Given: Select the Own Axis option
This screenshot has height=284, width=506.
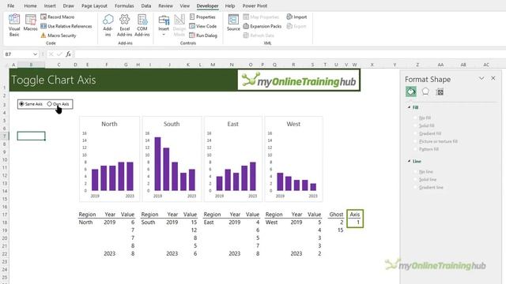Looking at the screenshot, I should [x=58, y=104].
